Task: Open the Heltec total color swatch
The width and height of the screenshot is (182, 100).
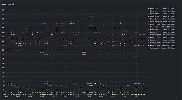Action: 149,30
